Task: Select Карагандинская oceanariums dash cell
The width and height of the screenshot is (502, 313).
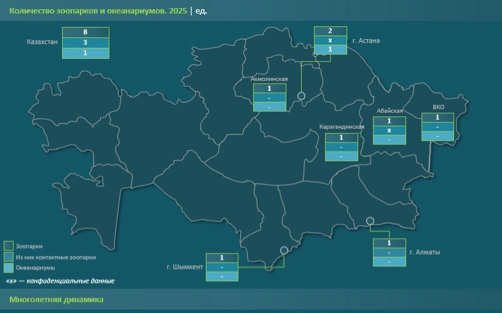Action: (341, 156)
